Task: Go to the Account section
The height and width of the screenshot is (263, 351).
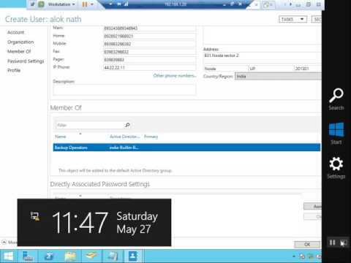Action: pyautogui.click(x=15, y=32)
